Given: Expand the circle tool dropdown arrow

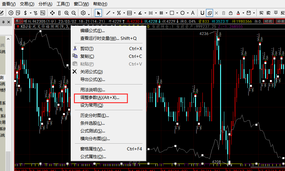Looking at the screenshot, I should pos(188,13).
